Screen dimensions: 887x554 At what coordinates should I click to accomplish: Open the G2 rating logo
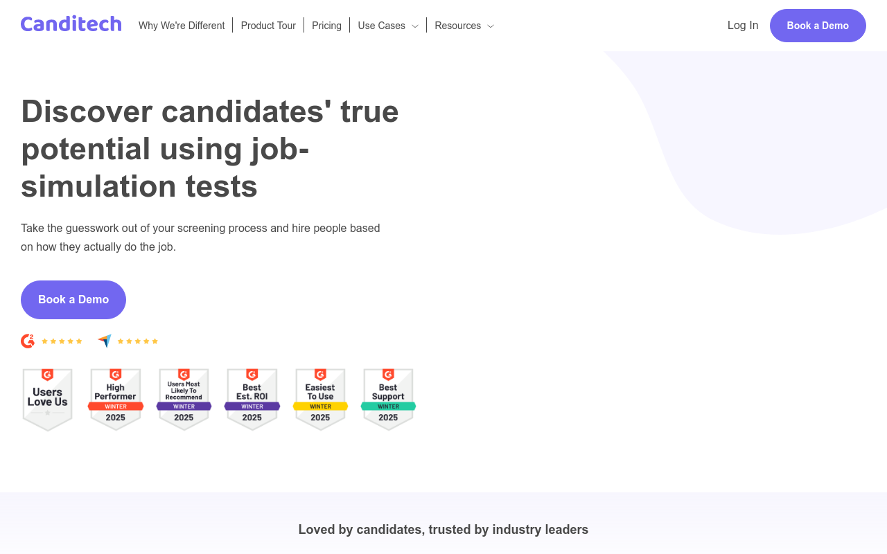28,341
